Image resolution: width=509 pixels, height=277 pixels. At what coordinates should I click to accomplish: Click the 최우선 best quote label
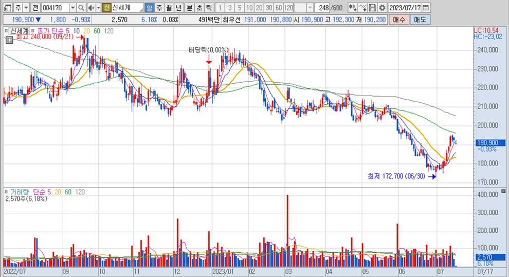pos(231,20)
